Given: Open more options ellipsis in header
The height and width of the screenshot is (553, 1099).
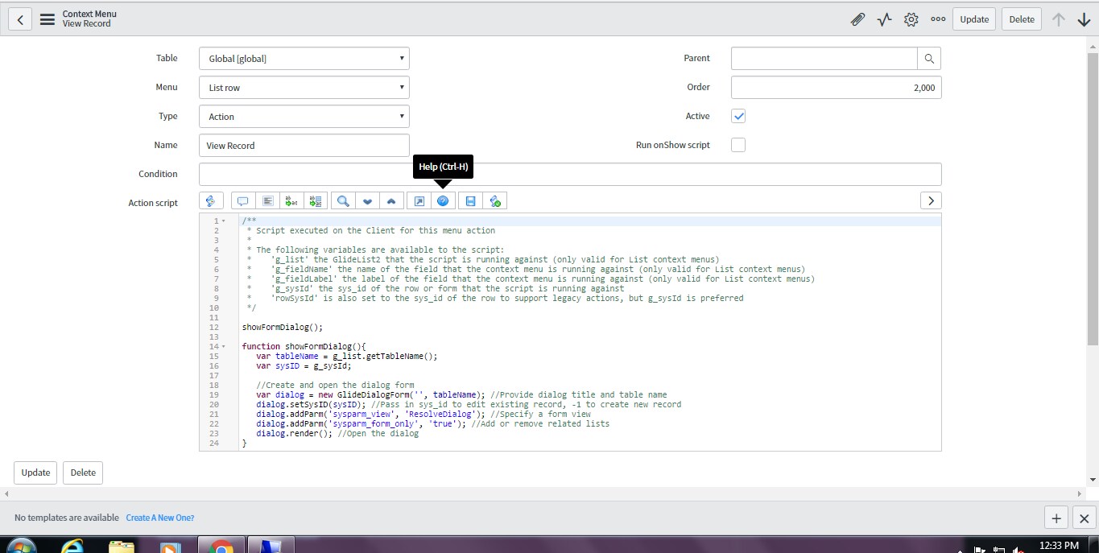Looking at the screenshot, I should [x=938, y=19].
